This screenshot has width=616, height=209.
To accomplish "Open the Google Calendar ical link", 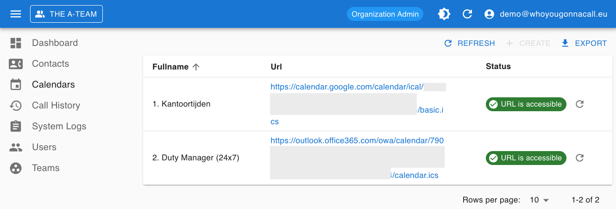I will point(347,87).
